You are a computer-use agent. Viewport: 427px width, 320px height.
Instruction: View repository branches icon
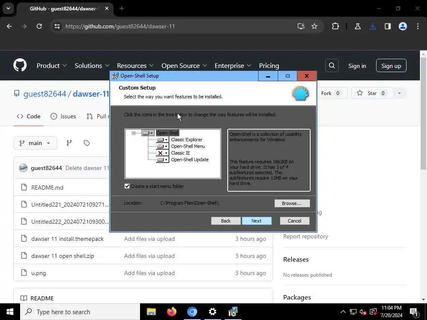[69, 143]
